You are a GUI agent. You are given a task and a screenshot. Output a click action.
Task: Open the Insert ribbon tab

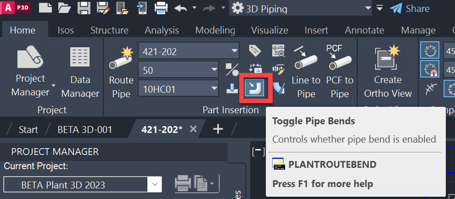316,30
